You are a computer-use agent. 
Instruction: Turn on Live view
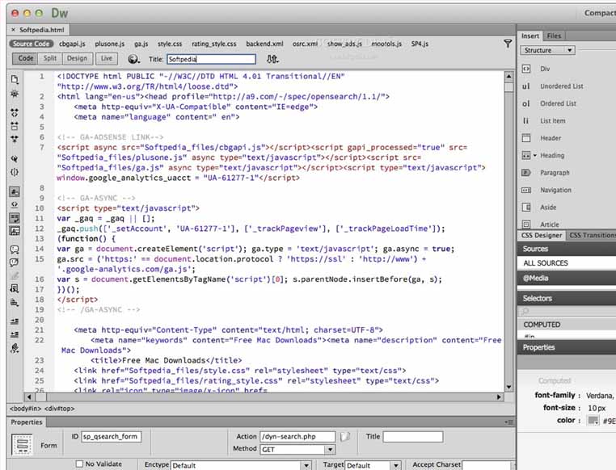[x=107, y=58]
